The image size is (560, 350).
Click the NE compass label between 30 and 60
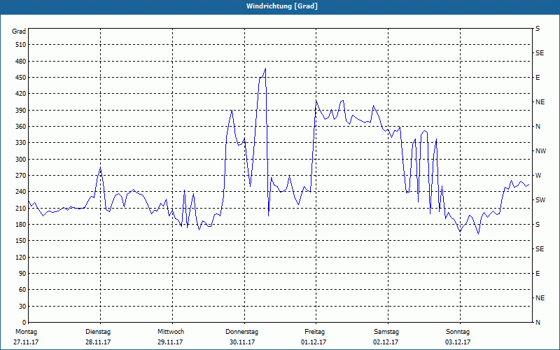[x=540, y=298]
